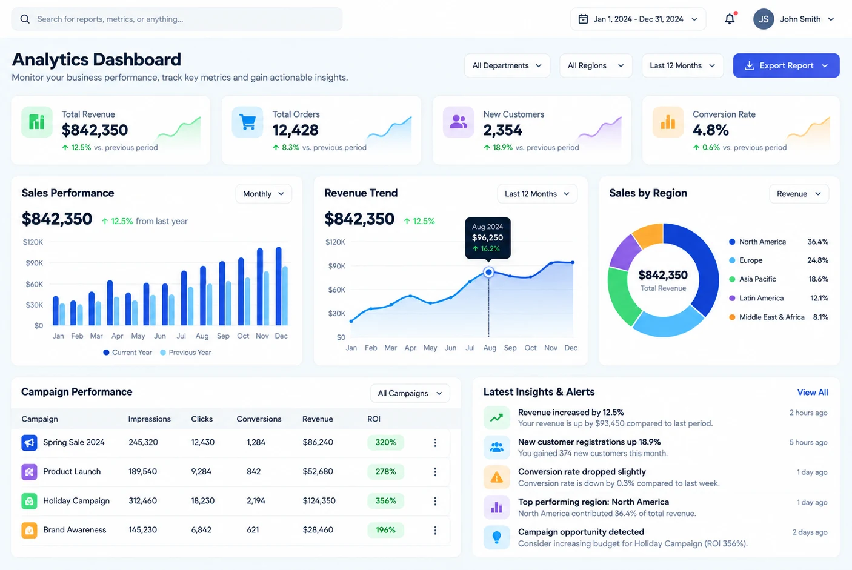Click the Conversion Rate orange bar icon
This screenshot has height=570, width=852.
668,122
